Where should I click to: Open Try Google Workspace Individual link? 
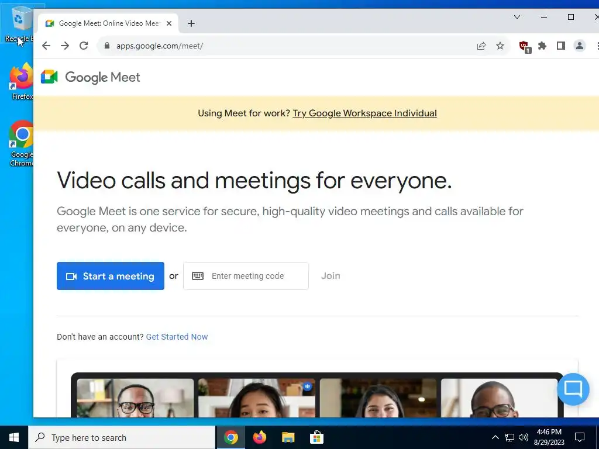click(364, 113)
